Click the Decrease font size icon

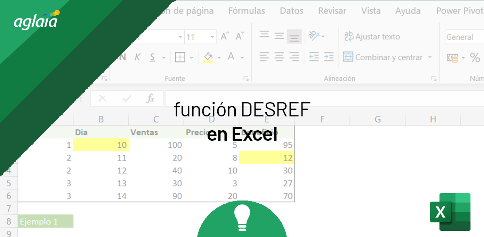(240, 36)
